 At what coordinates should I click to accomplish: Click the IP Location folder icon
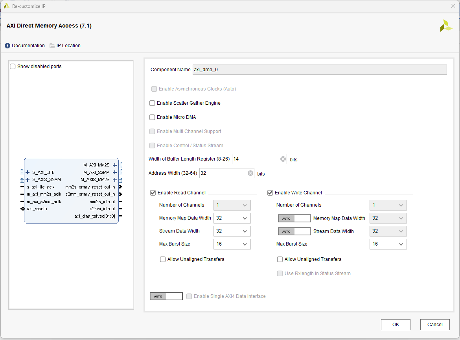tap(52, 46)
